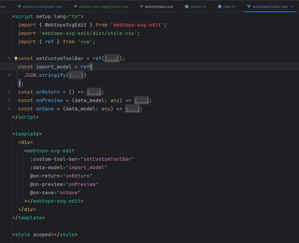299x243 pixels.
Task: Expand the onSave function fold arrow
Action: click(9, 109)
